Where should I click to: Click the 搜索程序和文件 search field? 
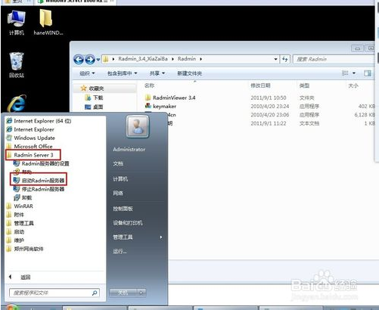coord(54,293)
